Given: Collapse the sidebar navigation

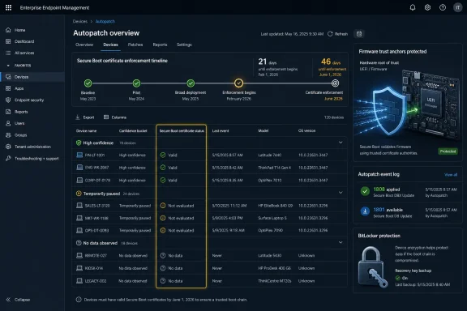Looking at the screenshot, I should coord(18,300).
